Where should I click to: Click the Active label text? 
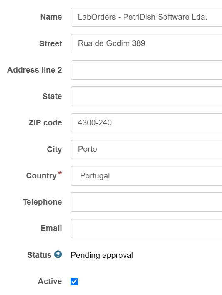(x=50, y=282)
